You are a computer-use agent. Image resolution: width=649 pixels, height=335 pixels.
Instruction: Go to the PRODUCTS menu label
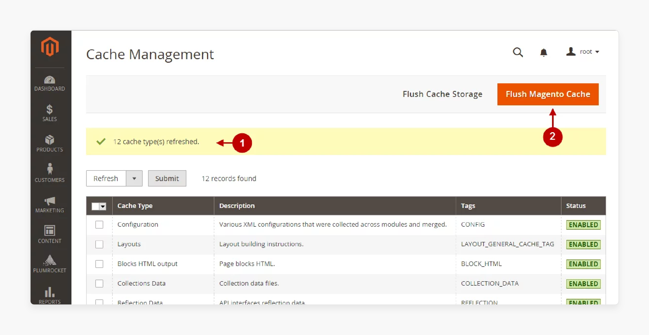click(x=50, y=150)
